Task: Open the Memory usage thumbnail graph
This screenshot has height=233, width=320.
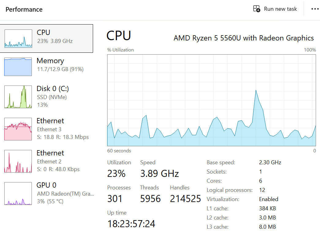Action: 18,67
